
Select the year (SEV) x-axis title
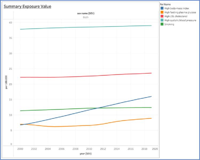[x=85, y=154]
